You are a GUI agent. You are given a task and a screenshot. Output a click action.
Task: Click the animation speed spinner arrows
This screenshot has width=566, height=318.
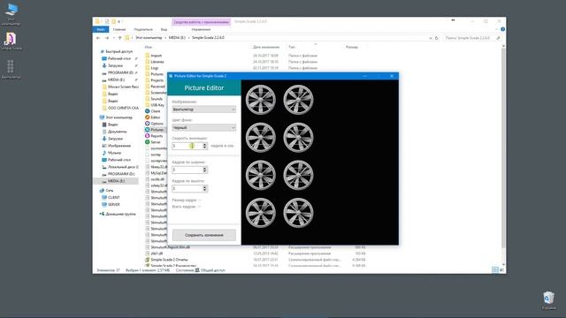pos(204,146)
